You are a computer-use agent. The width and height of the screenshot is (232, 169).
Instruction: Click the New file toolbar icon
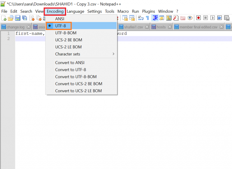coord(4,18)
